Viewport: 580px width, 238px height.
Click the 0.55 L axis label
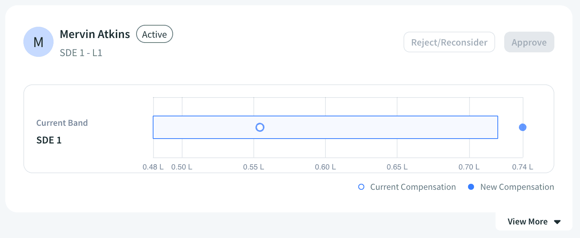pyautogui.click(x=253, y=167)
